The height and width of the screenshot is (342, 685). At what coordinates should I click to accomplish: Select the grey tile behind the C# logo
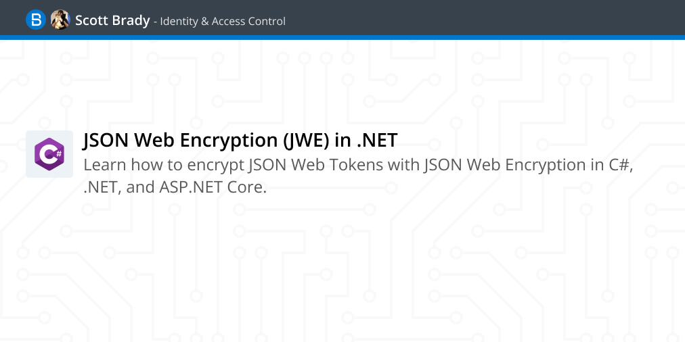pyautogui.click(x=49, y=154)
